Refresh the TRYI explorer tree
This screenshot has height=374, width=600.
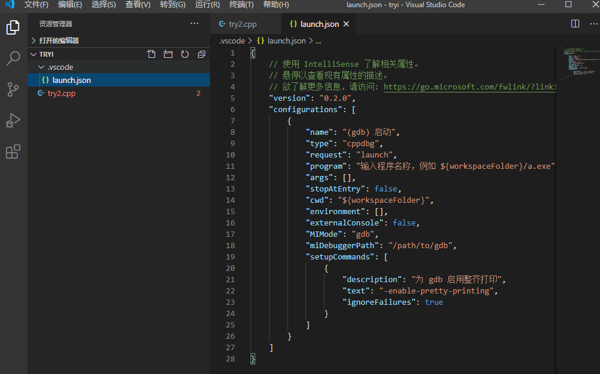tap(185, 54)
